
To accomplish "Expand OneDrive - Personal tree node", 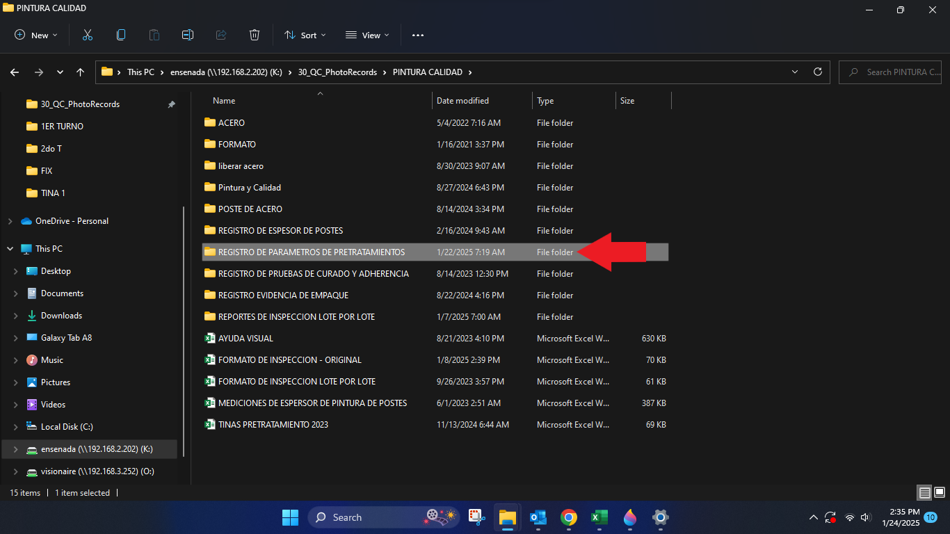I will point(10,221).
